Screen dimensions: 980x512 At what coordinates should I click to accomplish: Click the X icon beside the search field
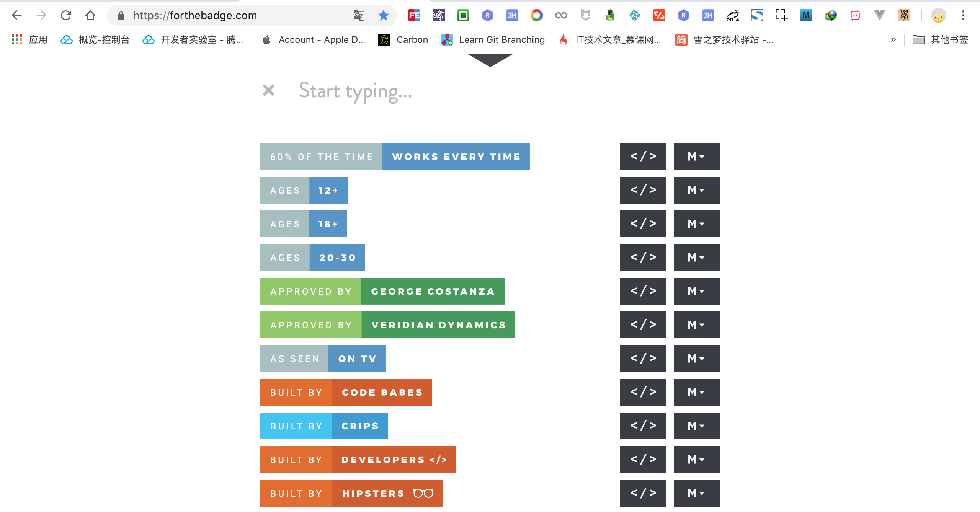[x=268, y=91]
